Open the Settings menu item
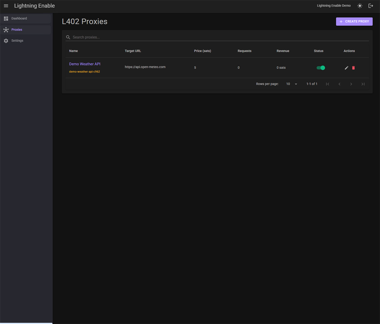The height and width of the screenshot is (324, 380). tap(26, 41)
